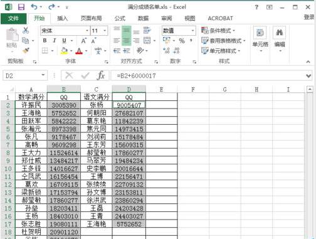The width and height of the screenshot is (316, 239).
Task: Switch to the 插入 tab
Action: [63, 18]
